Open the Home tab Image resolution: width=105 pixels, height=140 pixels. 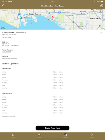tap(13, 136)
